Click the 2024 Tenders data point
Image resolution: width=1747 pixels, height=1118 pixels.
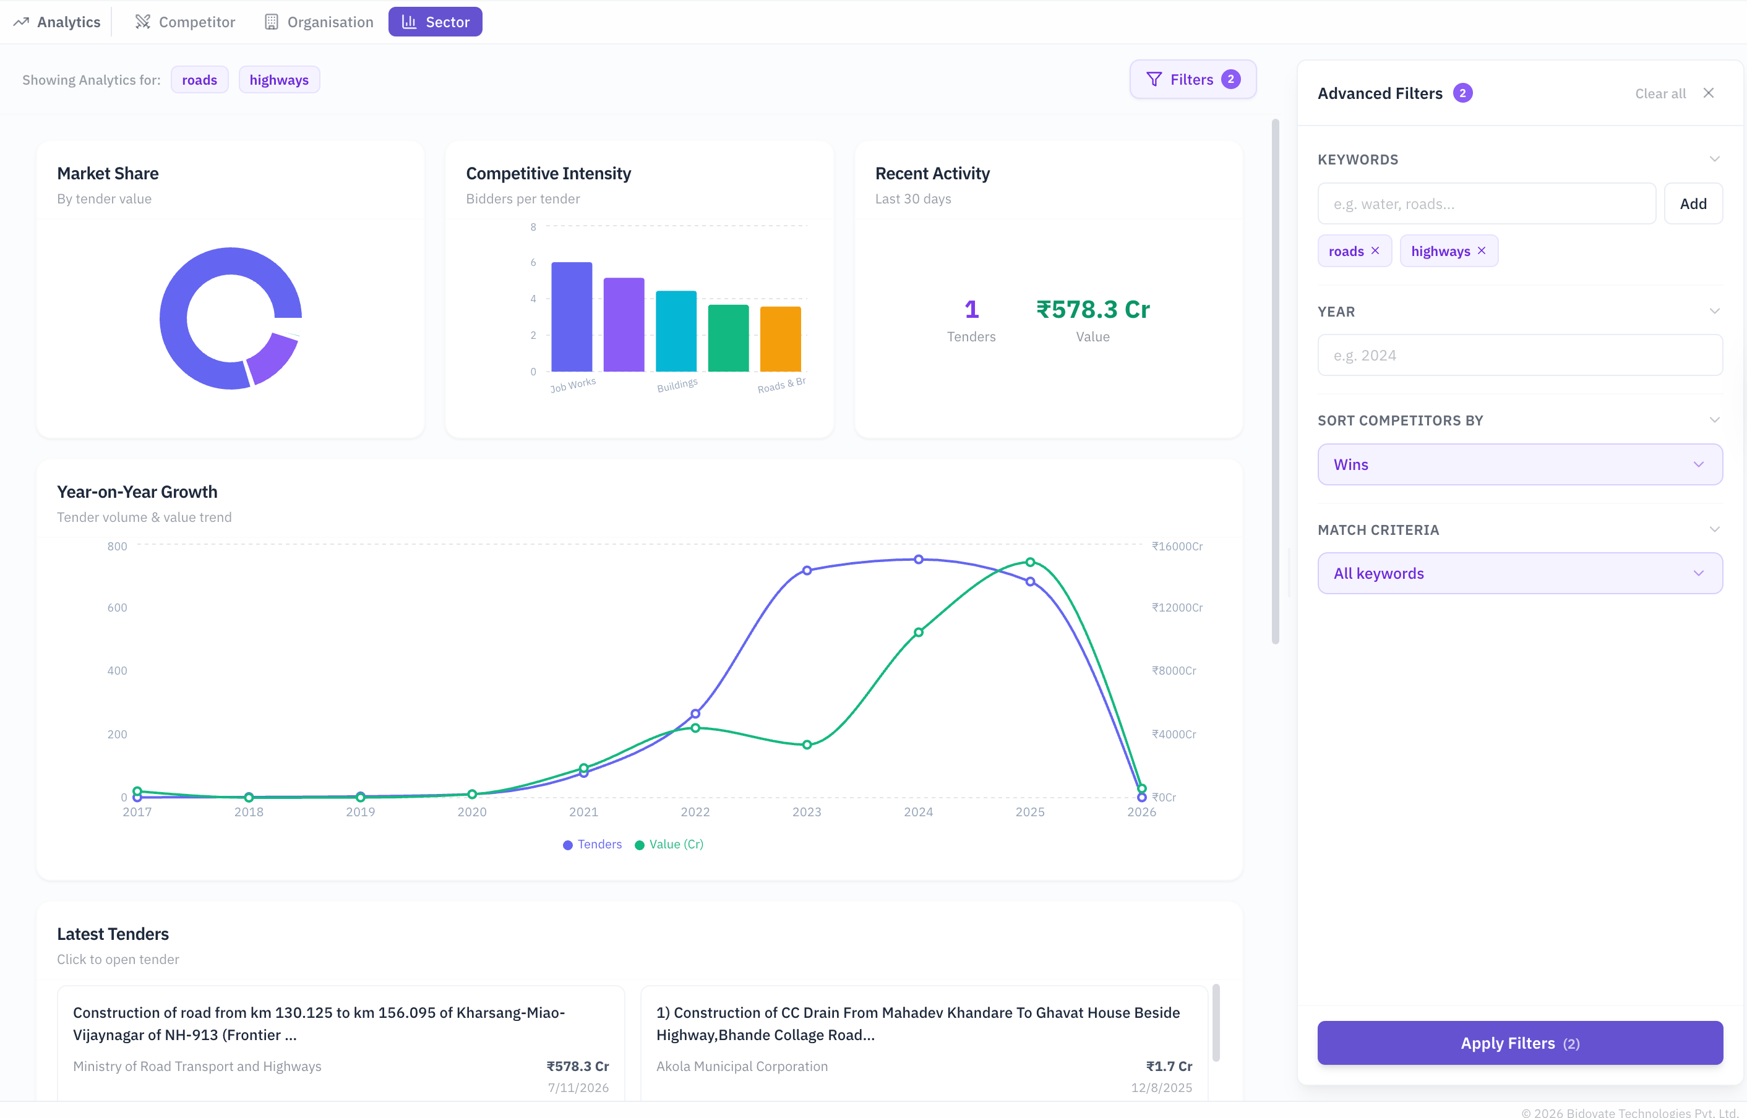click(919, 559)
